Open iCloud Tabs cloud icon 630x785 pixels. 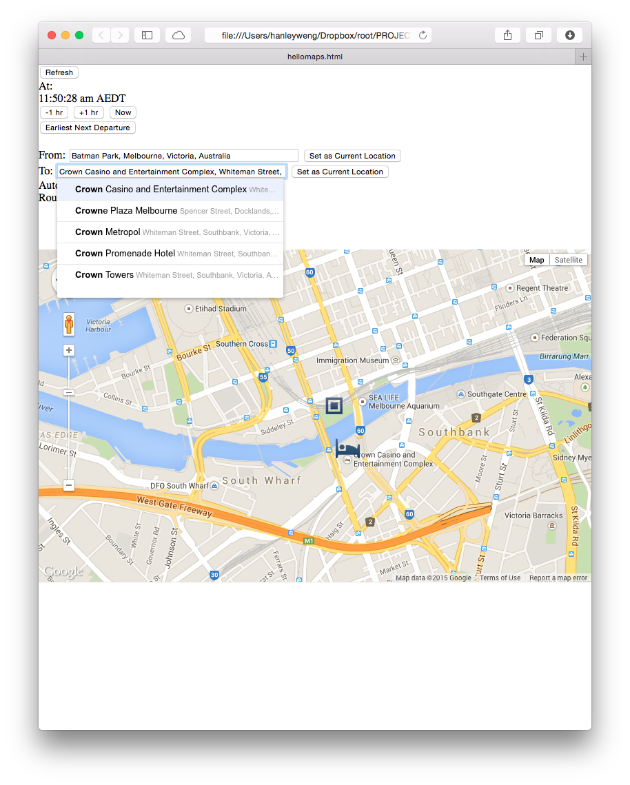coord(179,35)
